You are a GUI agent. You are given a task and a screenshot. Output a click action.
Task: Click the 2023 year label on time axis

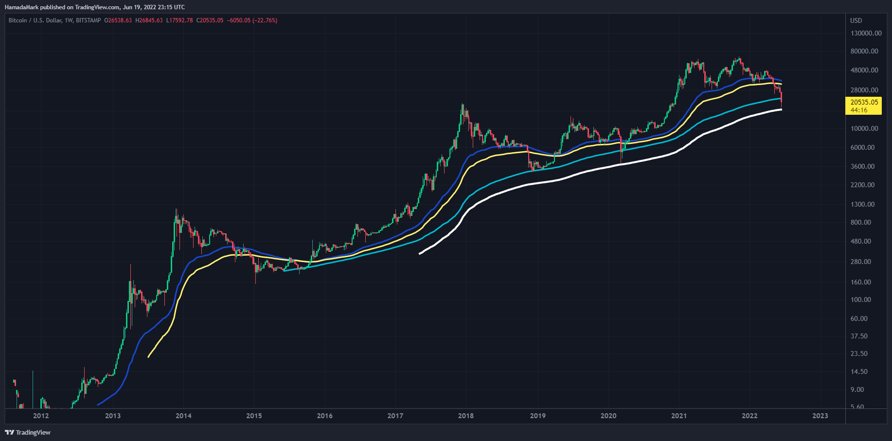[x=820, y=416]
